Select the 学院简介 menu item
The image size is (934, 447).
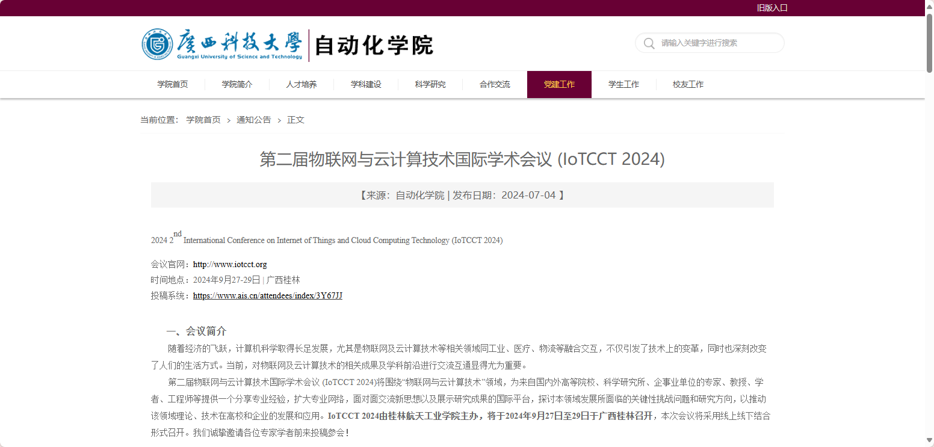click(237, 84)
